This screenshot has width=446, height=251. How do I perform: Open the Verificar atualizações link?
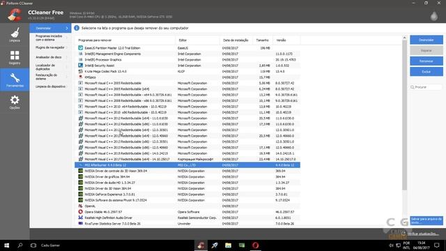click(423, 234)
